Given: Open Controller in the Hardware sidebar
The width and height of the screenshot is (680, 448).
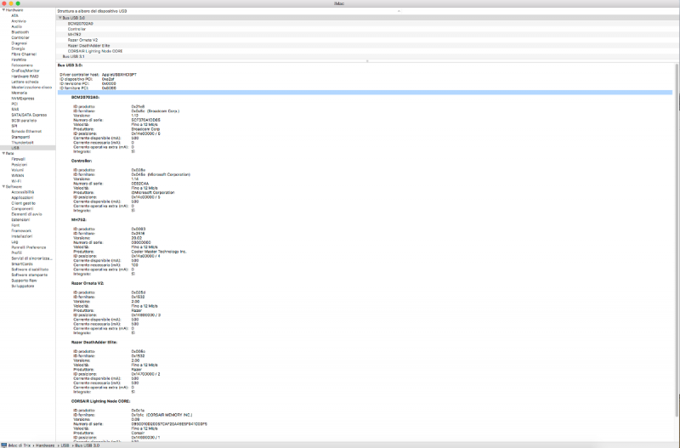Looking at the screenshot, I should tap(20, 37).
